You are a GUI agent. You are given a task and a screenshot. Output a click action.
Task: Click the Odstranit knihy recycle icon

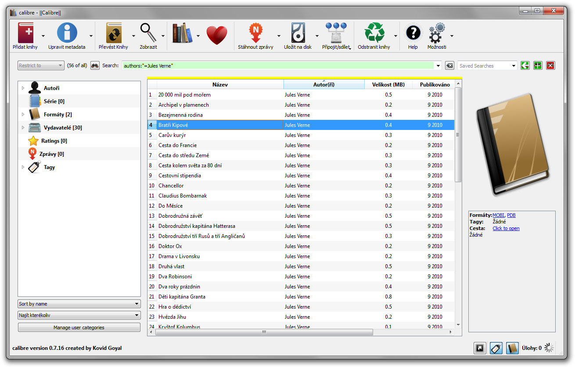click(x=374, y=34)
